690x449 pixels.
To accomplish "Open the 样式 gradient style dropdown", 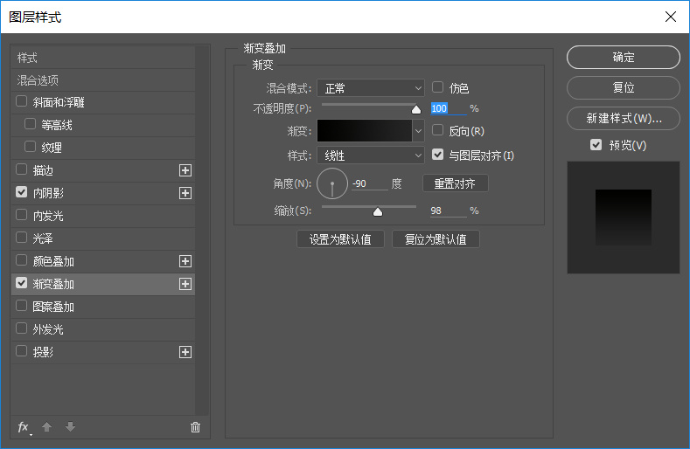I will click(371, 155).
